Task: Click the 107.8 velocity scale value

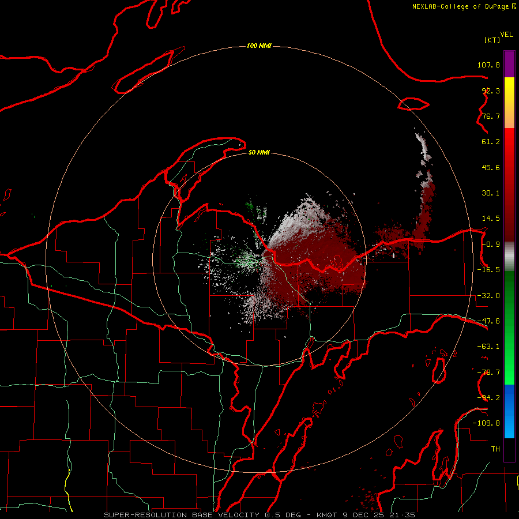Action: point(488,65)
